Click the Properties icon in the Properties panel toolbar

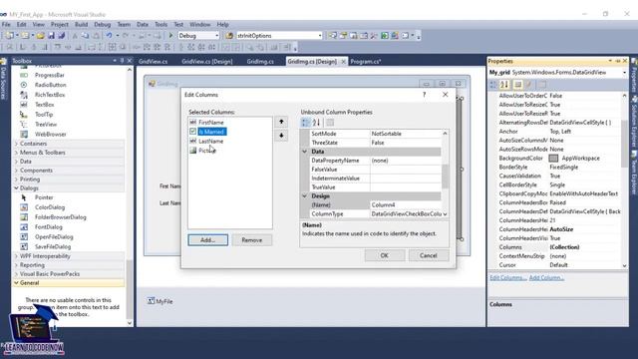pos(517,85)
